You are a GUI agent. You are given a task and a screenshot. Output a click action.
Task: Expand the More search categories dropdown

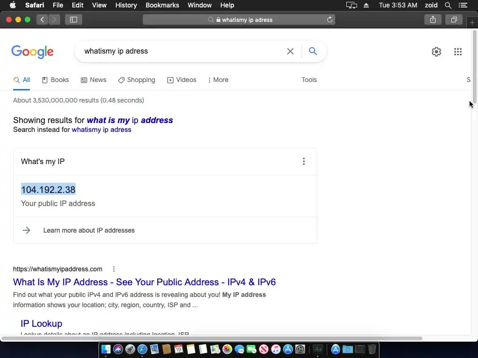tap(218, 80)
